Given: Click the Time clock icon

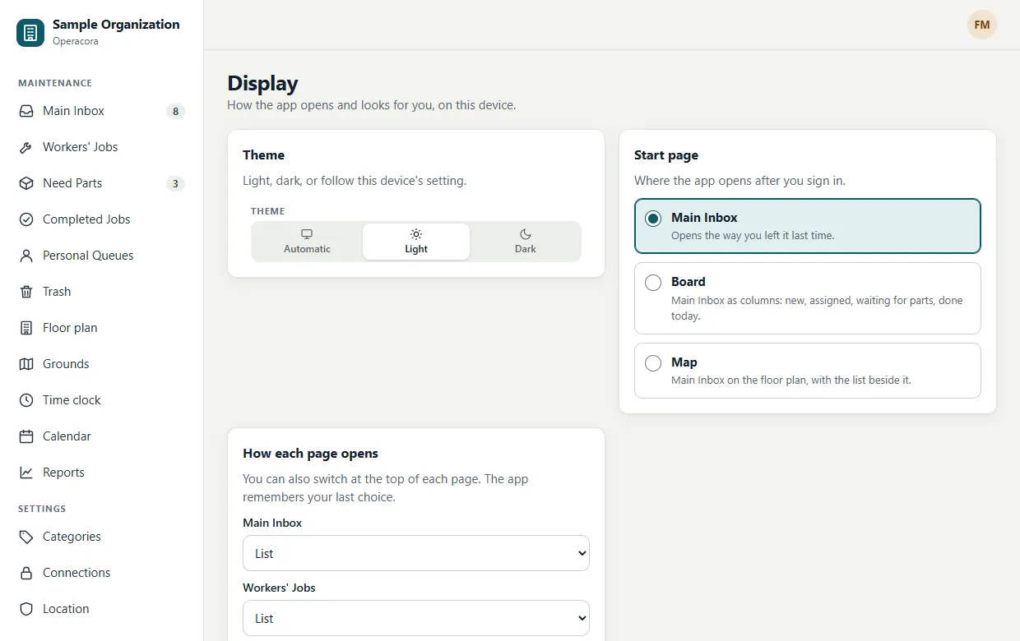Looking at the screenshot, I should (26, 400).
